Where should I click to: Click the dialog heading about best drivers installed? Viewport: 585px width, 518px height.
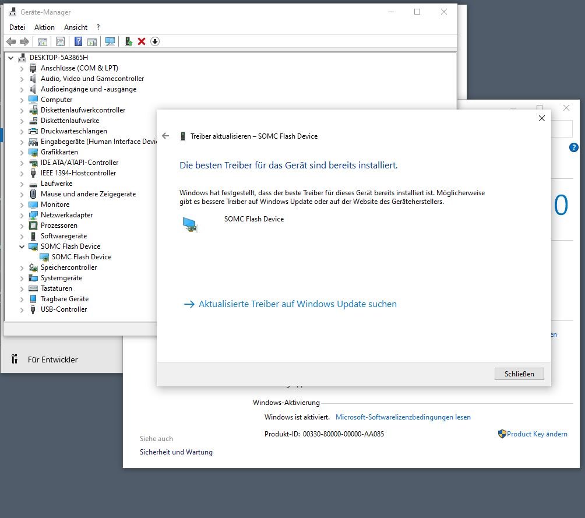pyautogui.click(x=288, y=165)
